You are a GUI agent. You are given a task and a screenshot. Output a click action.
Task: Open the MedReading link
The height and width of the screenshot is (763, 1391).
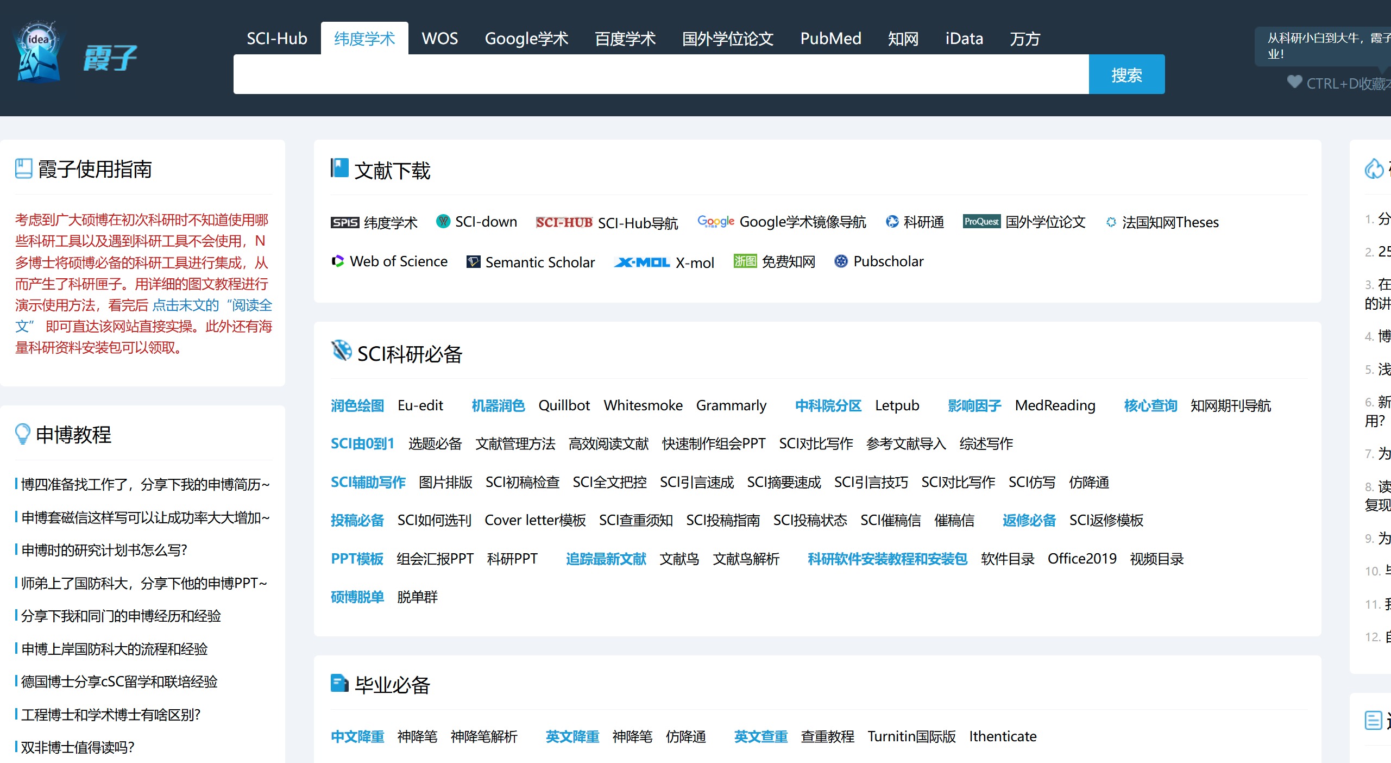tap(1055, 405)
